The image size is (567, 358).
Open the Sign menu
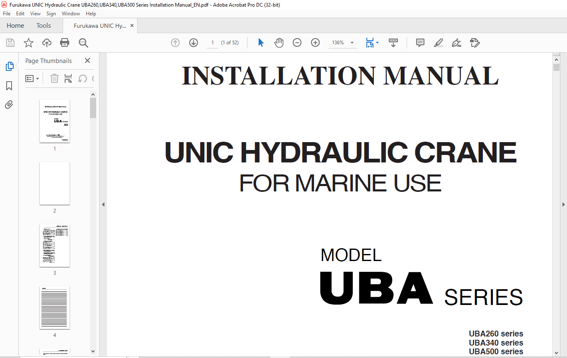(x=51, y=14)
